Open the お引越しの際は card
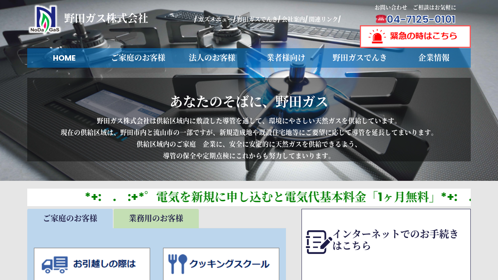This screenshot has height=280, width=498. (92, 264)
